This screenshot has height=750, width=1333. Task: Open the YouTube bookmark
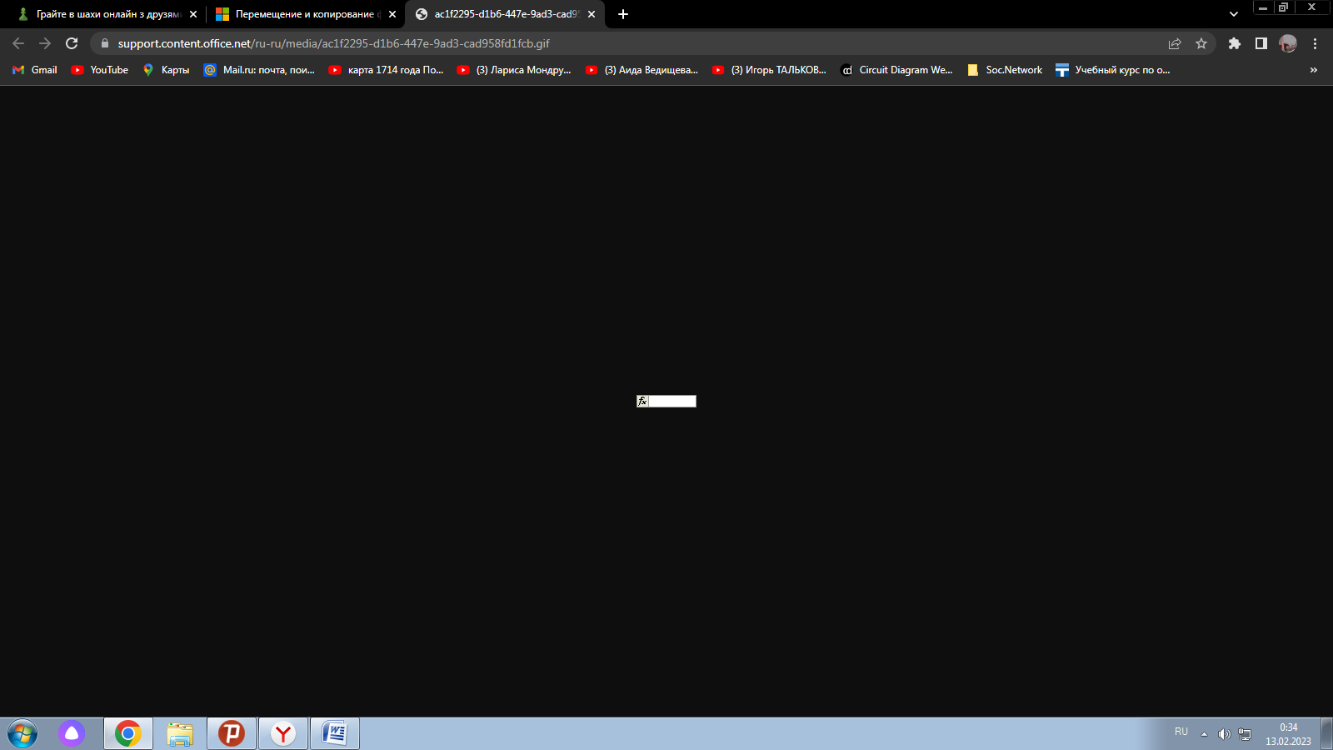(x=100, y=70)
